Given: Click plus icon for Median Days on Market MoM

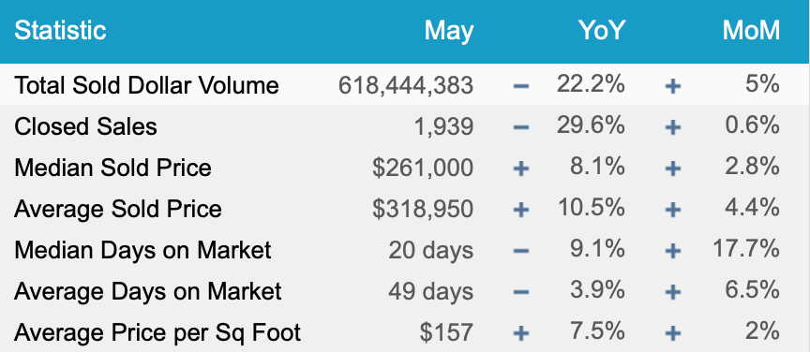Looking at the screenshot, I should click(x=672, y=251).
